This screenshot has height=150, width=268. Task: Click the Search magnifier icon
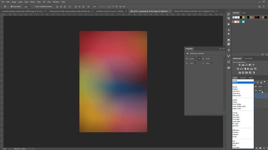point(260,7)
